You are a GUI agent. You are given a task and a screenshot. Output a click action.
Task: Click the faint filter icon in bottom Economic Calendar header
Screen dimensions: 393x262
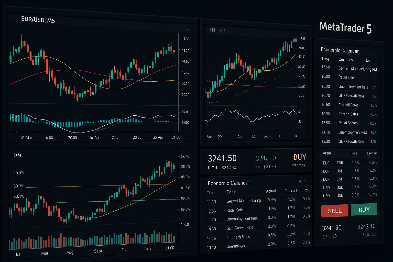[302, 181]
